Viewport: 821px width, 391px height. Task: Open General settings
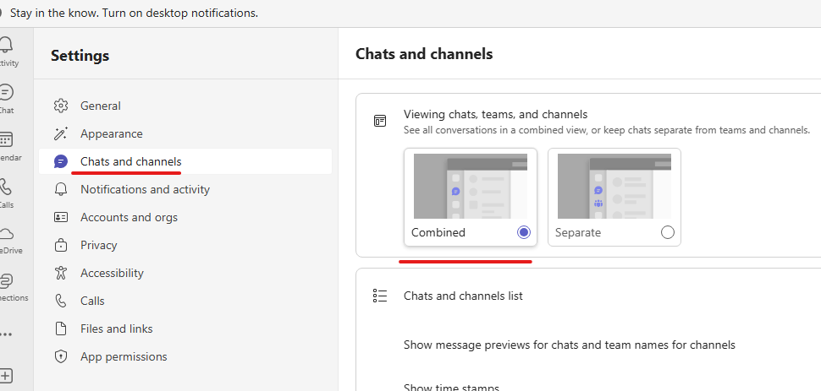(185, 106)
